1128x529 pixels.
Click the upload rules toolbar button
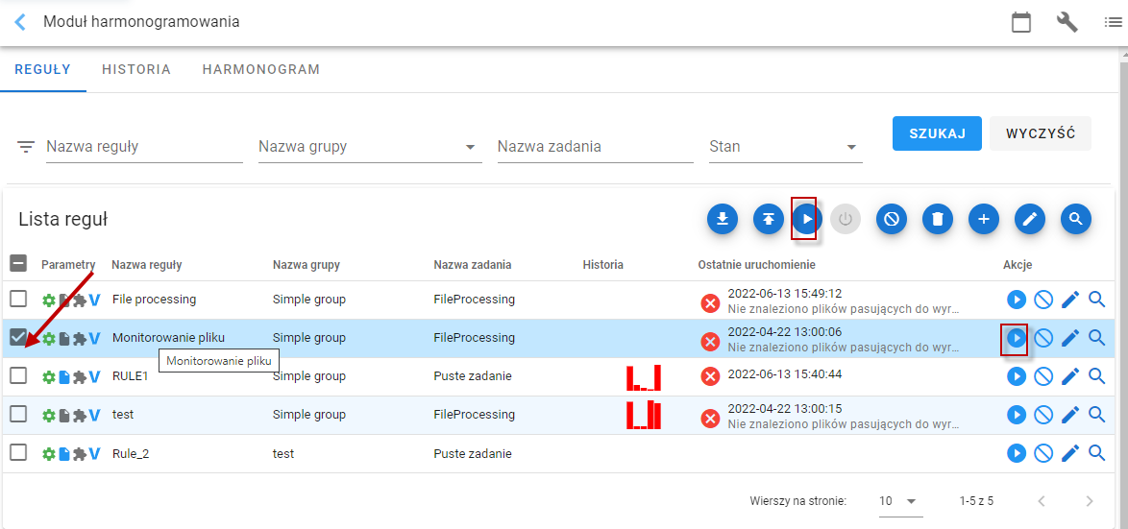tap(769, 219)
